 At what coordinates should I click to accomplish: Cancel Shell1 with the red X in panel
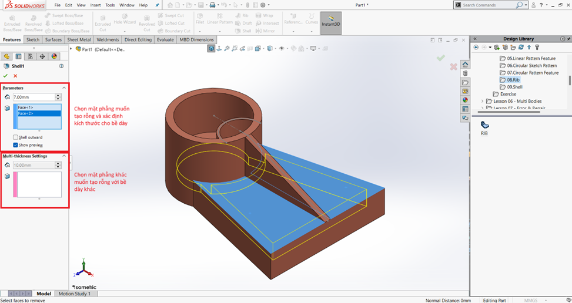click(x=15, y=76)
